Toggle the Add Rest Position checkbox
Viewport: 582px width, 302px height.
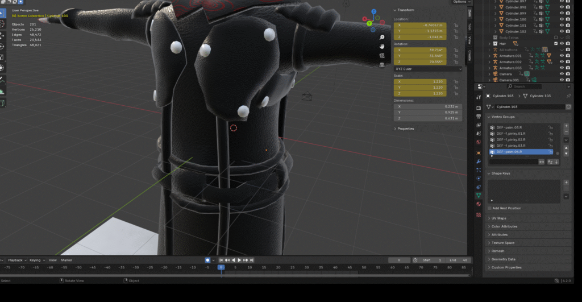[489, 208]
